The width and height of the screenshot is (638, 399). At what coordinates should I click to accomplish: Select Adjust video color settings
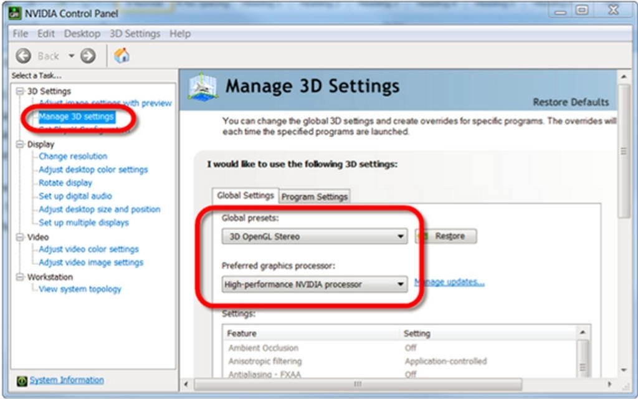coord(88,249)
